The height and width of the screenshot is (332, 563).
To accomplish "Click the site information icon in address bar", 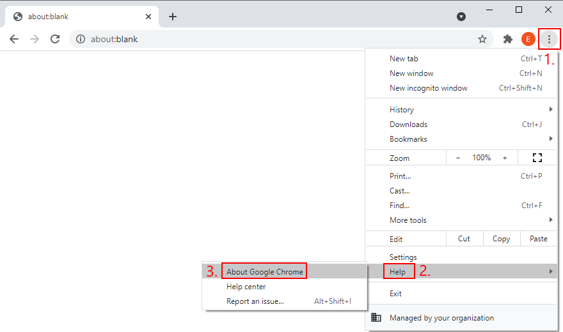I will tap(81, 39).
